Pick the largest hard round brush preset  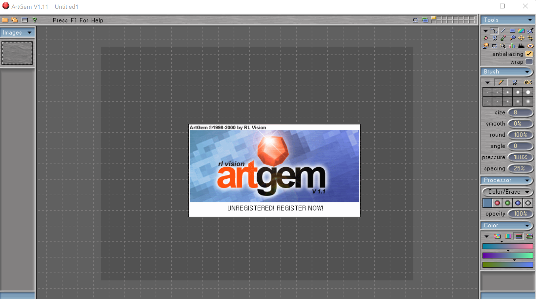[528, 92]
